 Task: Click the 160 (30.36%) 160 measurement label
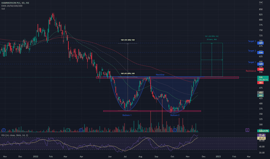[127, 40]
